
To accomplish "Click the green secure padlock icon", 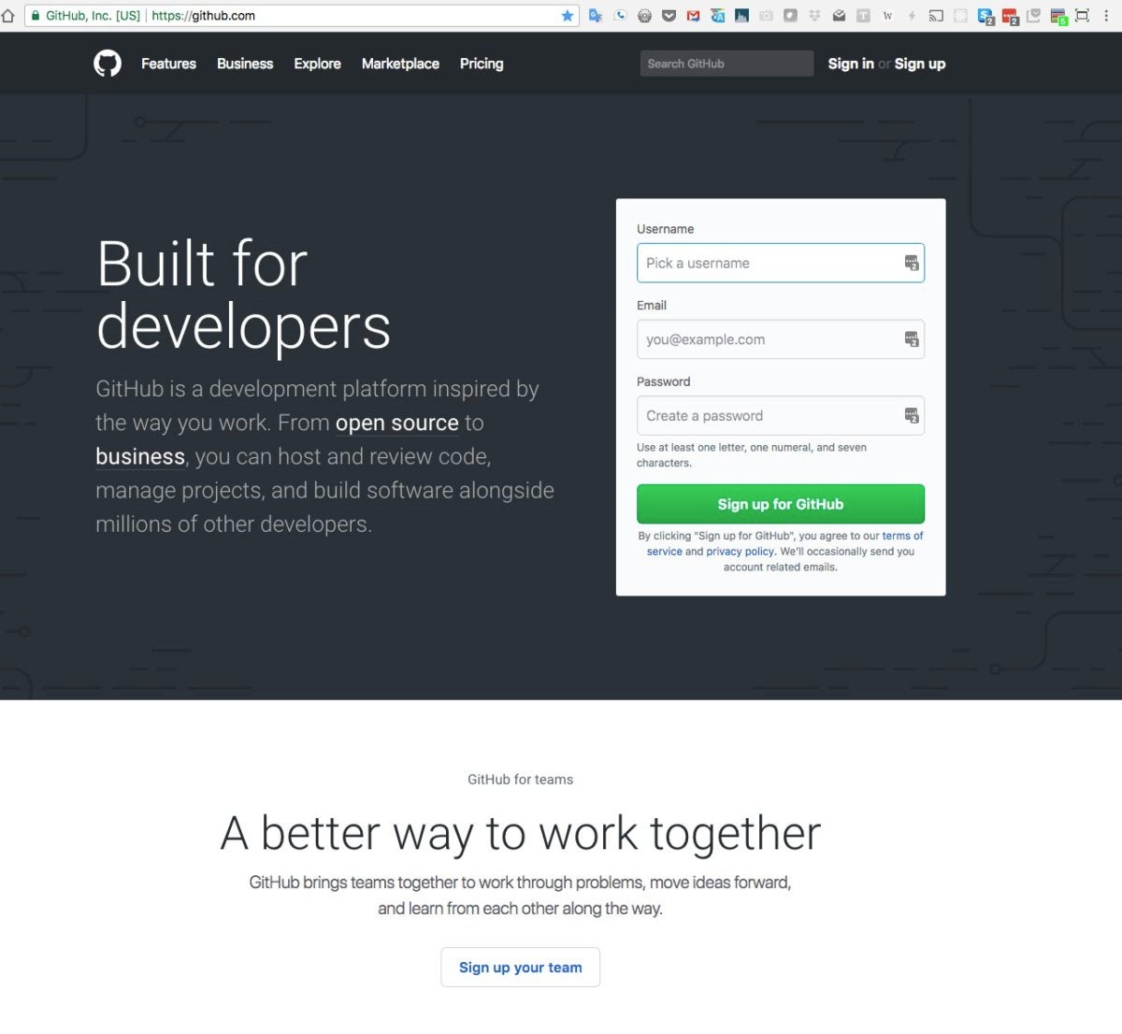I will pyautogui.click(x=36, y=16).
